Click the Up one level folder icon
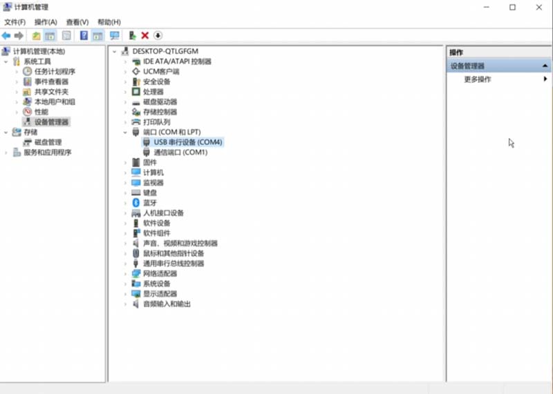 click(36, 36)
